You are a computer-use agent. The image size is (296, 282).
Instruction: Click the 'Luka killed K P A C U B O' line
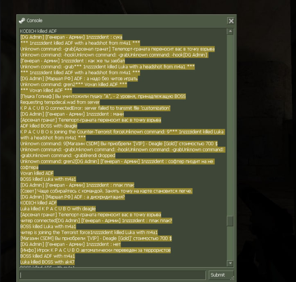(58, 209)
